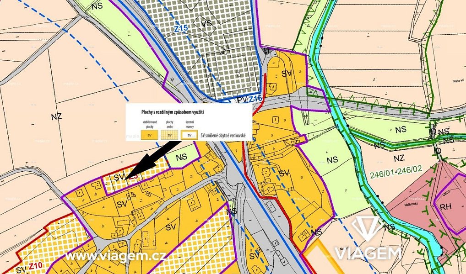Click the "RH" label in the pink area

tap(445, 207)
